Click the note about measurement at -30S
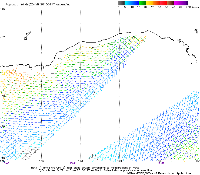Image resolution: width=200 pixels, height=175 pixels. coord(101,168)
